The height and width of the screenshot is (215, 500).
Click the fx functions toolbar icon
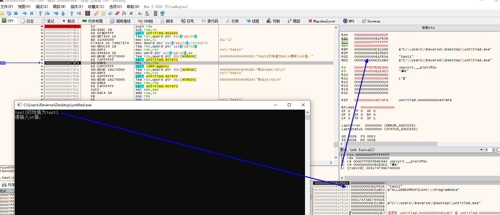click(x=124, y=13)
